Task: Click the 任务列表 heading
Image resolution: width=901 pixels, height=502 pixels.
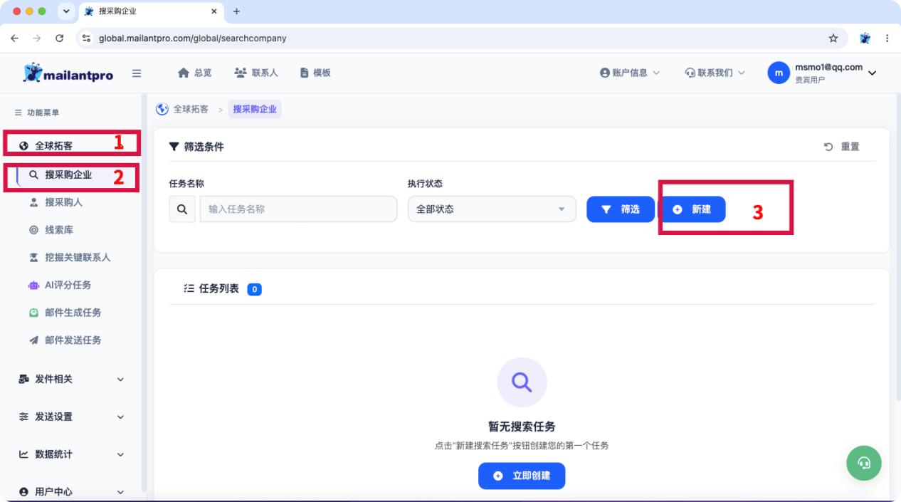Action: (219, 288)
